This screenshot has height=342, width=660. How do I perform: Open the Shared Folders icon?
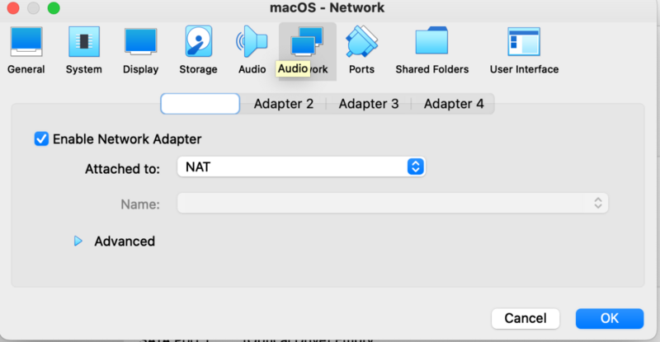(x=431, y=41)
